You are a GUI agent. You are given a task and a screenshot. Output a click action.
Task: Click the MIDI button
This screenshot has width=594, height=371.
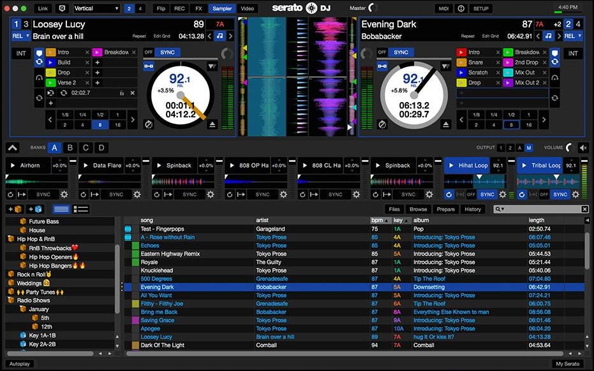click(443, 8)
